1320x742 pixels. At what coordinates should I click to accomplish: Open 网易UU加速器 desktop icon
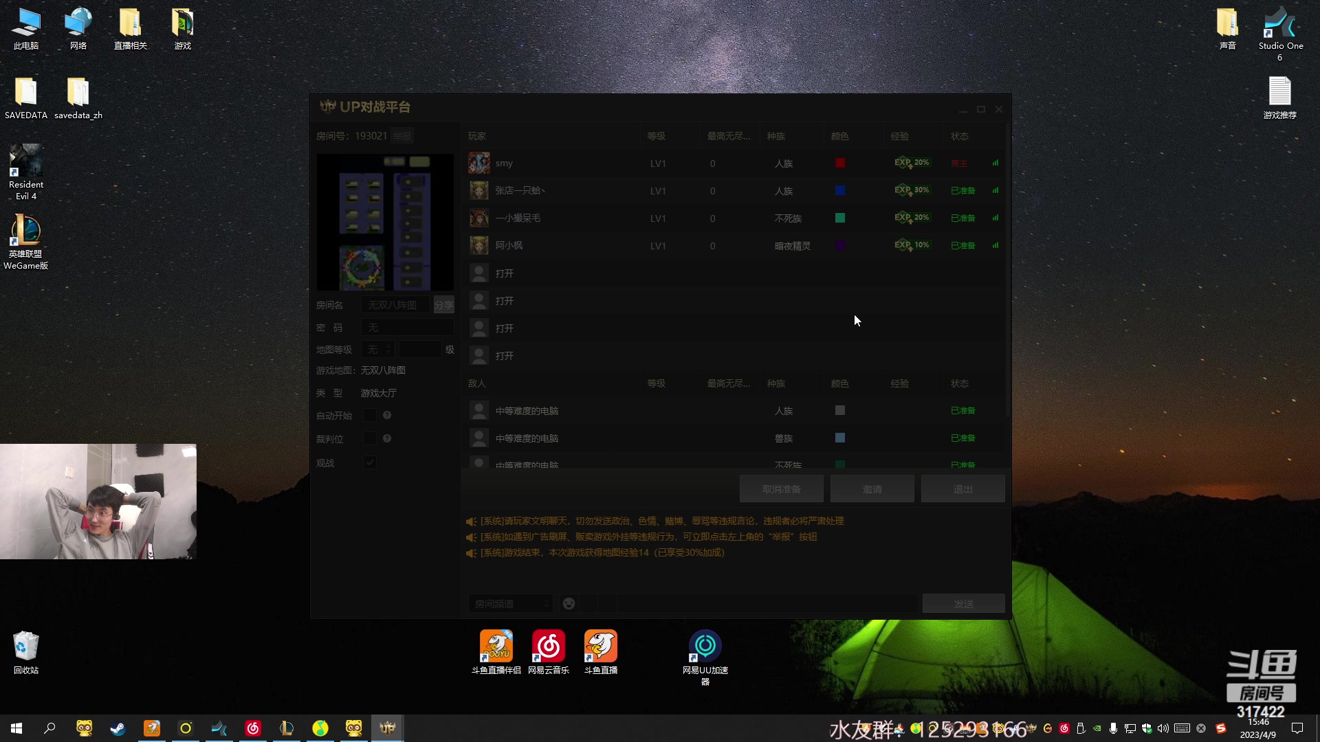tap(705, 647)
